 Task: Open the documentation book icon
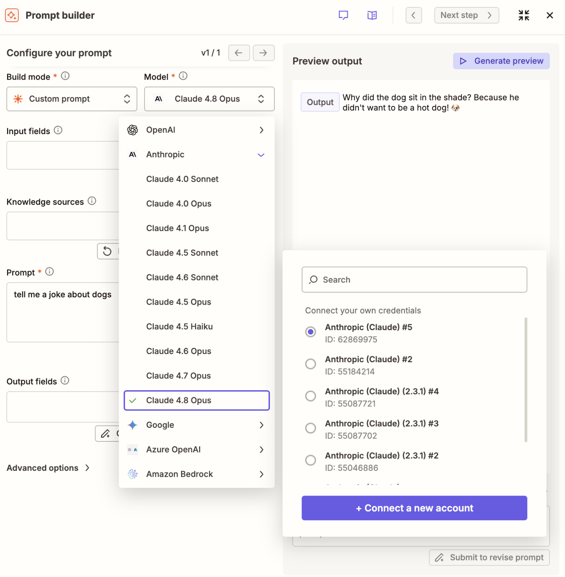point(372,15)
